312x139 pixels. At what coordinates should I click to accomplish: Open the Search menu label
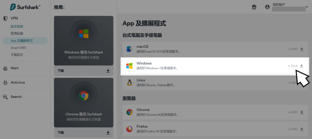16,97
